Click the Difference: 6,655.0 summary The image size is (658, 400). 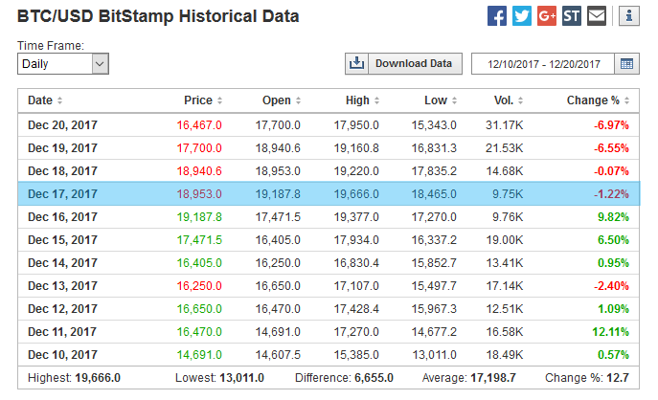(x=344, y=378)
